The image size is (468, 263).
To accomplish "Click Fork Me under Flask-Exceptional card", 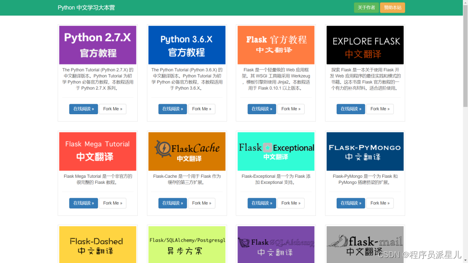I will point(291,203).
